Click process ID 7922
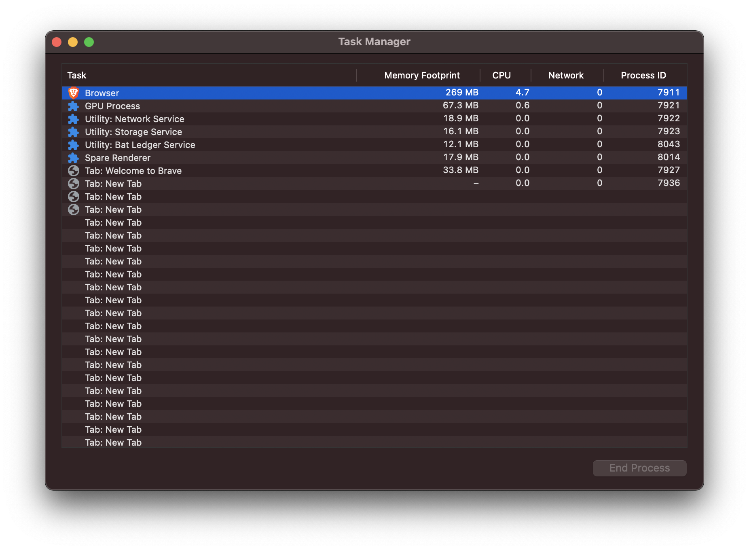749x550 pixels. point(669,118)
